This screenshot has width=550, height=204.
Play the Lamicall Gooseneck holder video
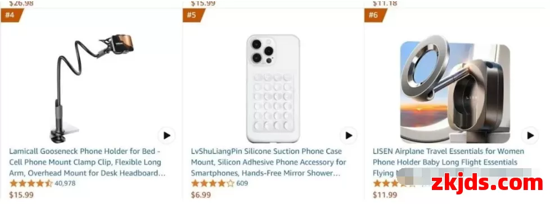(166, 136)
